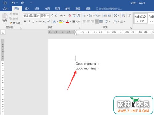Switch to the 插入 ribbon tab
This screenshot has height=115, width=154.
click(x=27, y=9)
